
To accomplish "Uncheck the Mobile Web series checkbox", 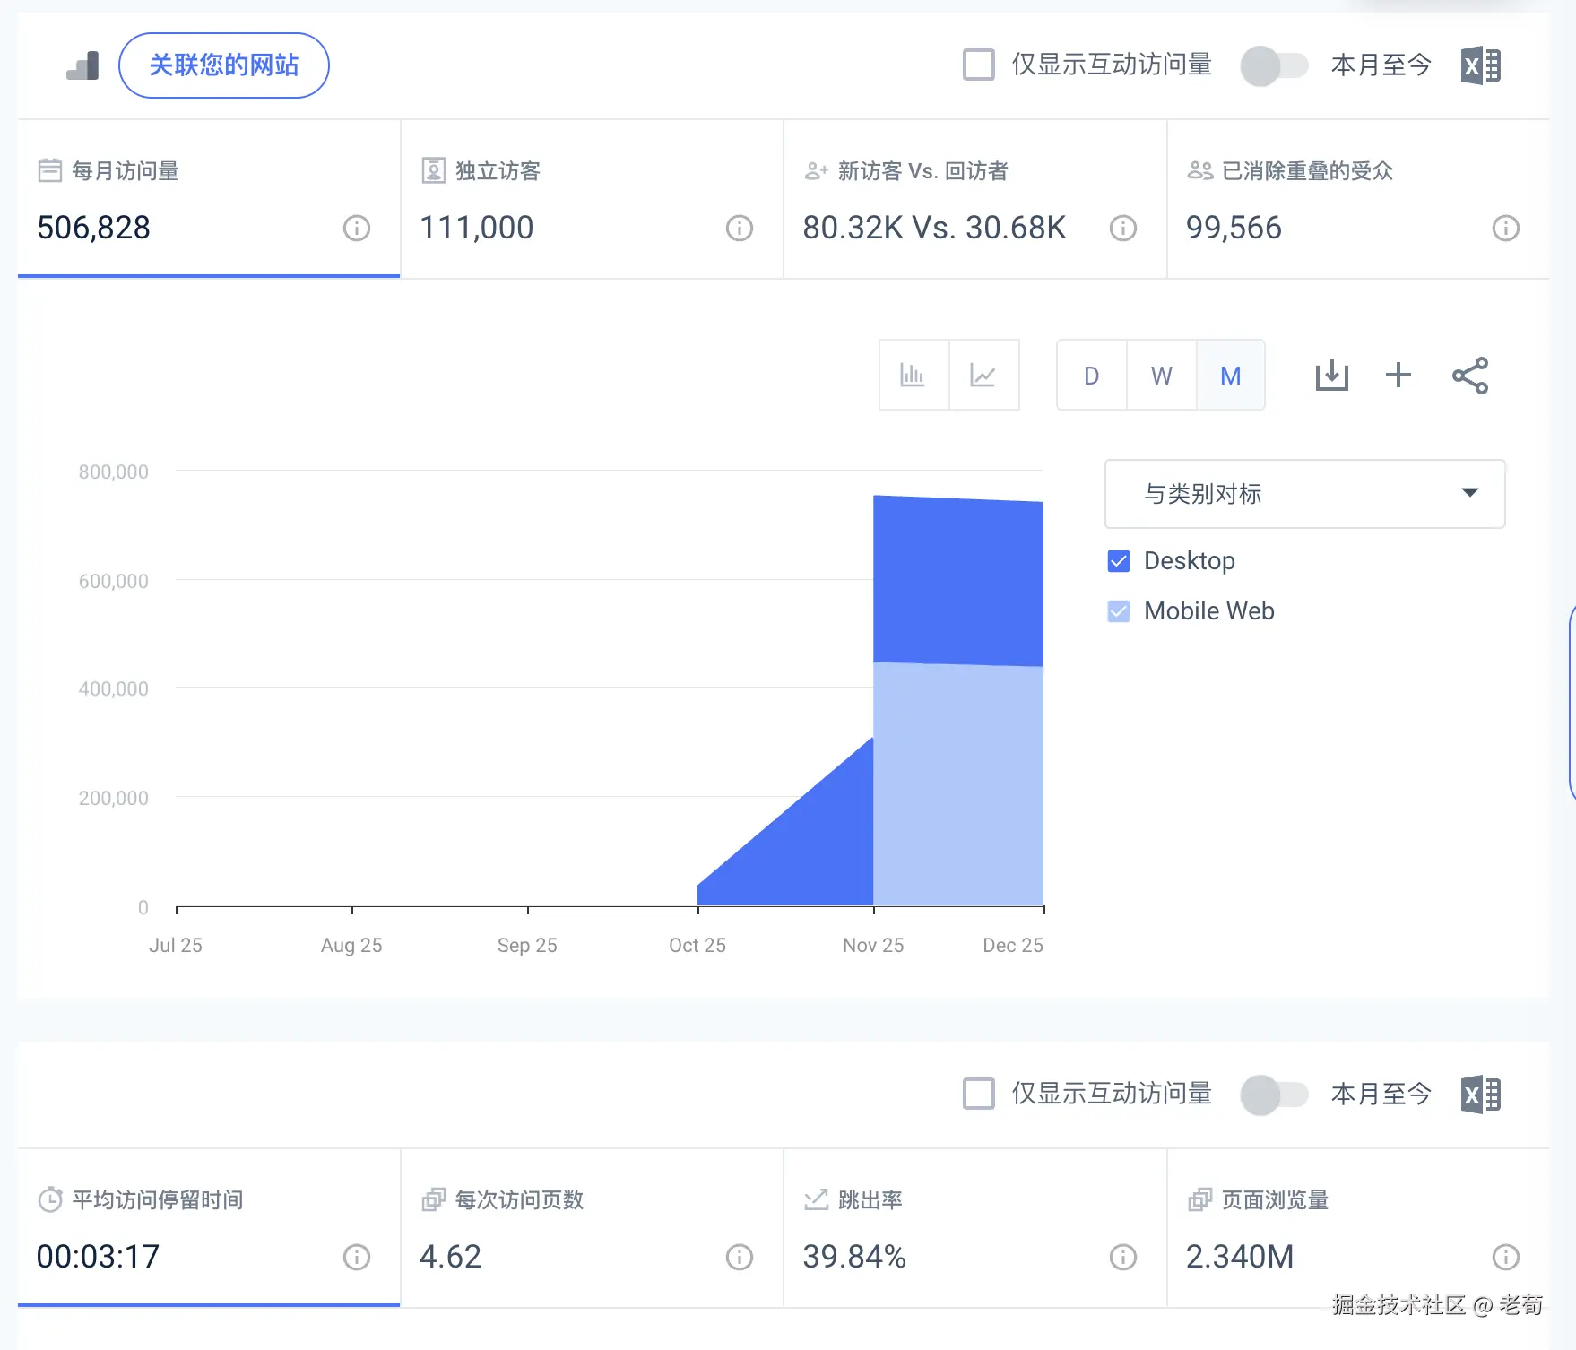I will pos(1119,611).
